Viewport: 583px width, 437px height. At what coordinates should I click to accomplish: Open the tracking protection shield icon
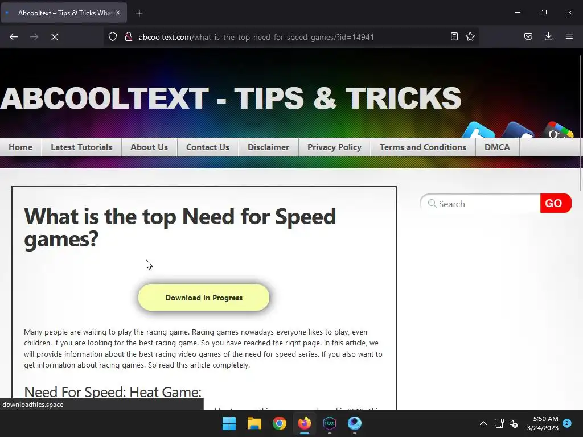pyautogui.click(x=113, y=37)
